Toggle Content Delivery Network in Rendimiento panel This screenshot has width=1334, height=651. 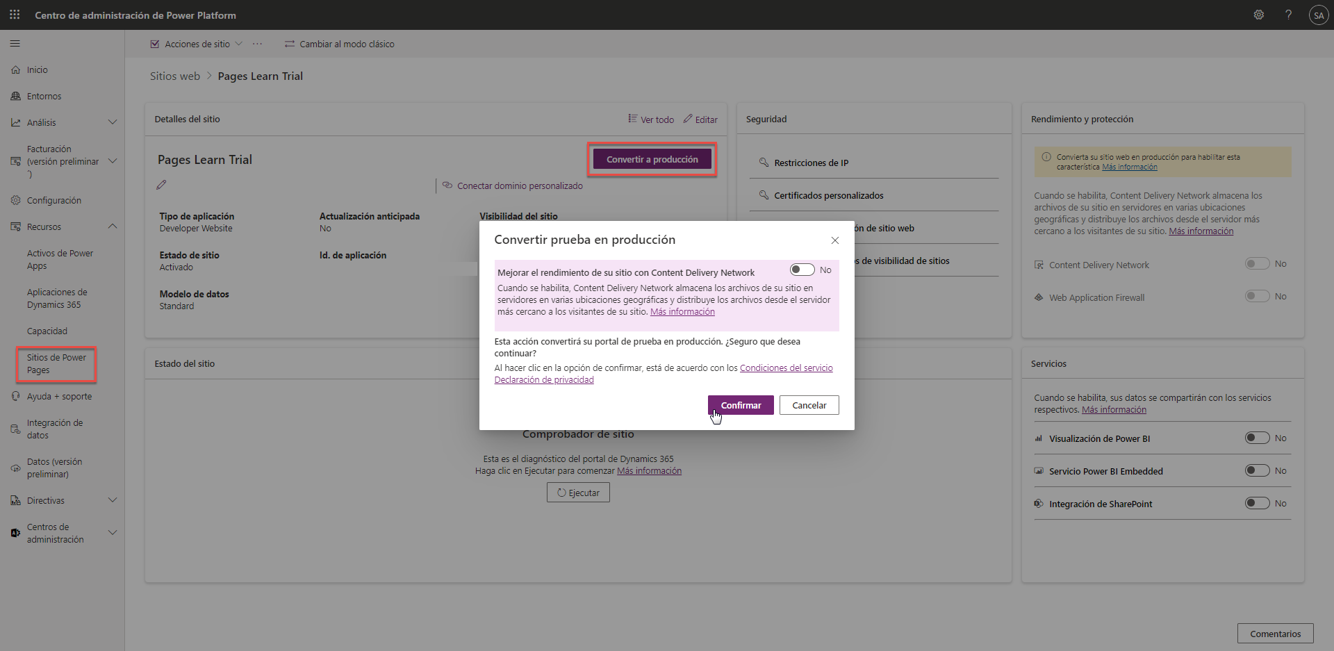[1257, 264]
